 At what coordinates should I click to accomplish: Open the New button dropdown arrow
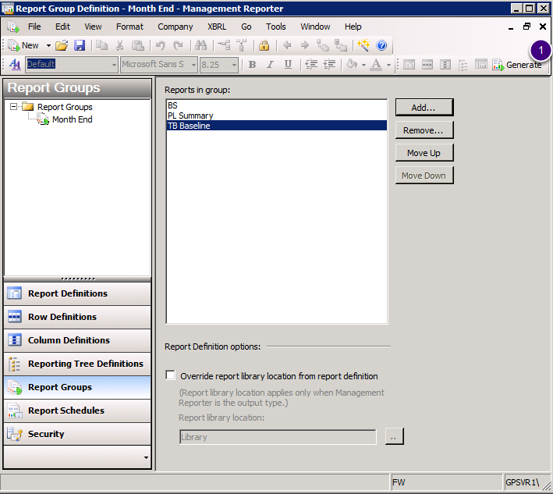48,45
